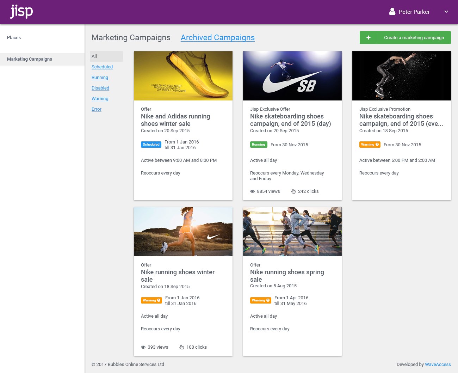Select the All filter
Viewport: 458px width, 373px height.
106,56
